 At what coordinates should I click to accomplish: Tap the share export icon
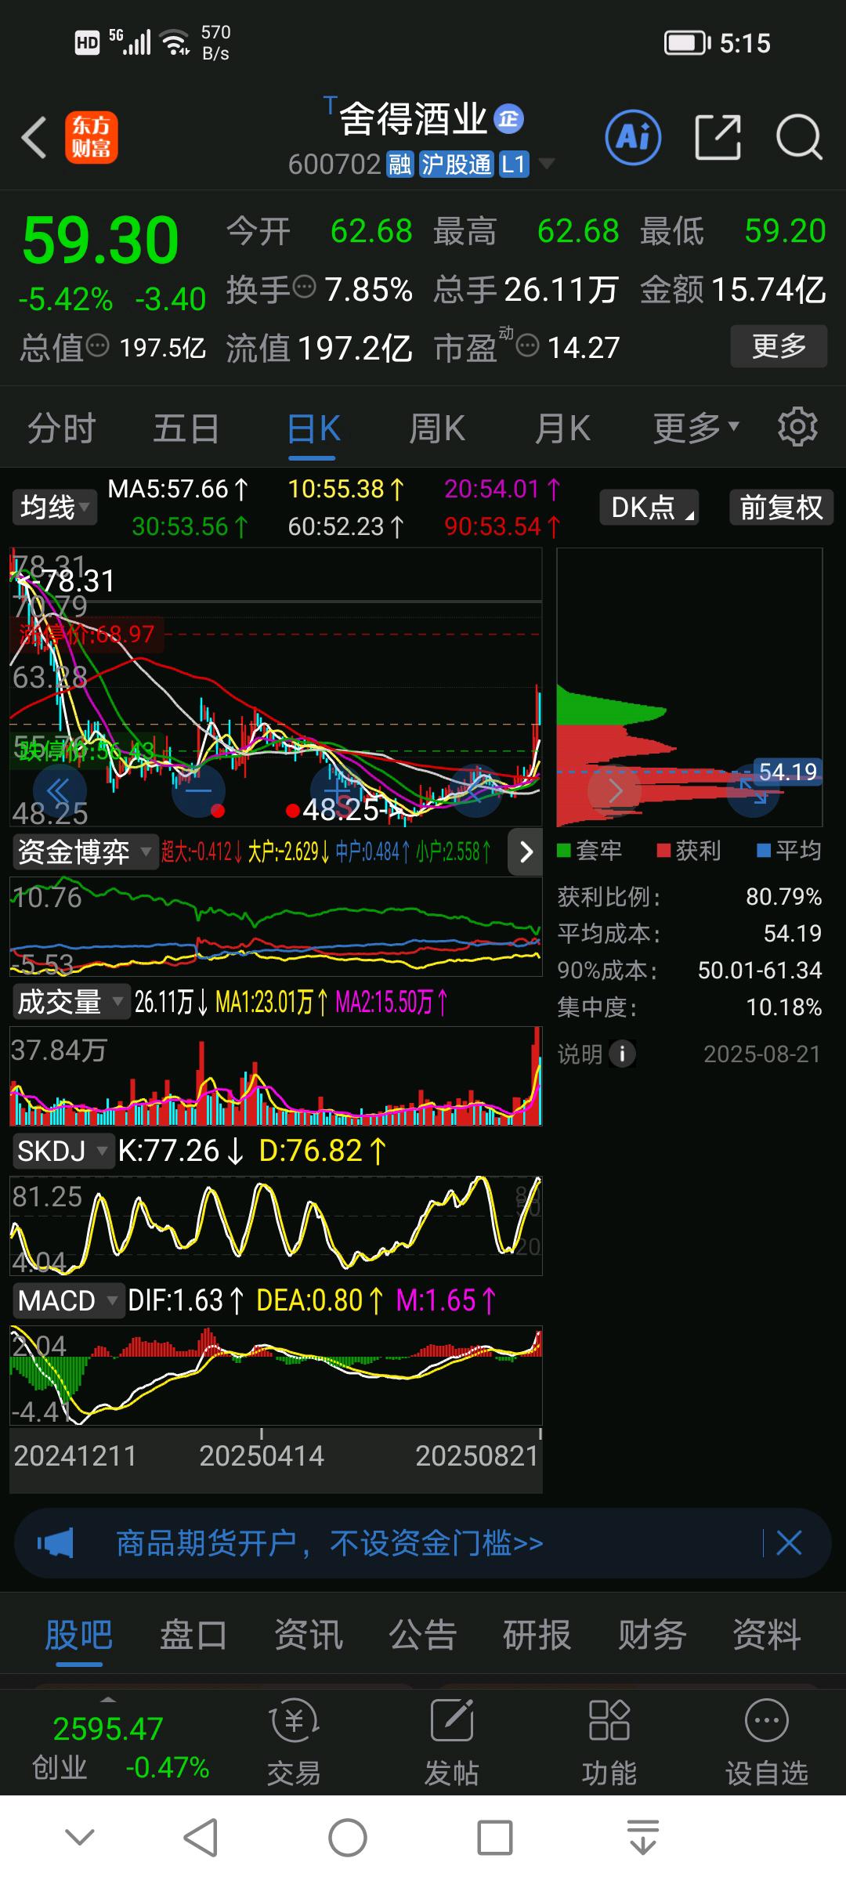pos(718,137)
